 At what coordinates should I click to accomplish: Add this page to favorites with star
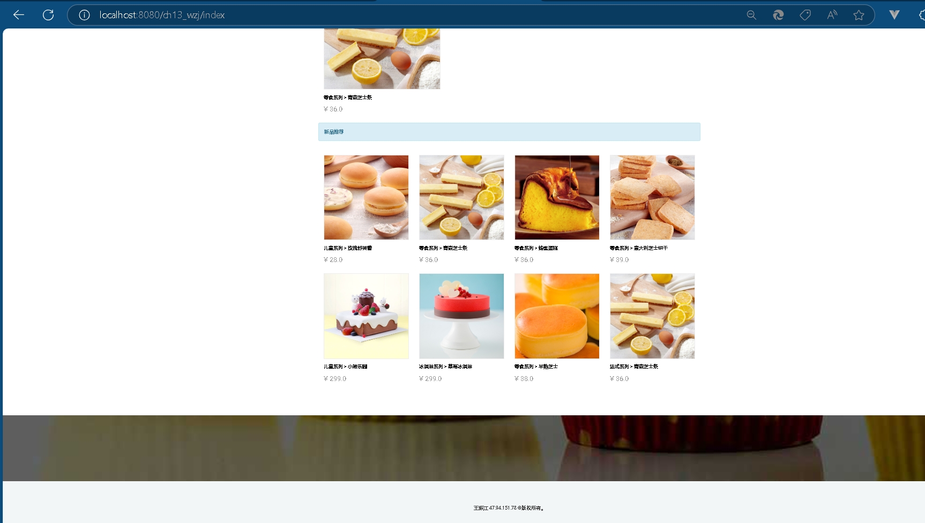tap(859, 15)
